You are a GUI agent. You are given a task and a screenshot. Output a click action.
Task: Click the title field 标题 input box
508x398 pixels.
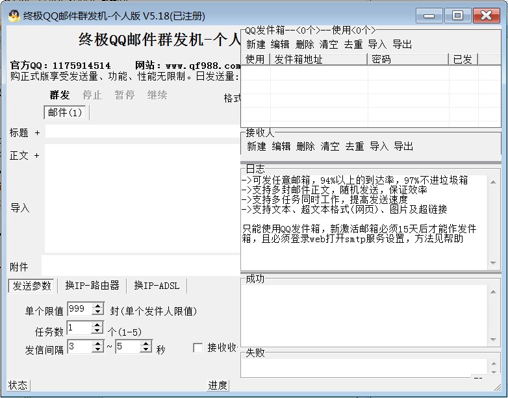coord(142,132)
